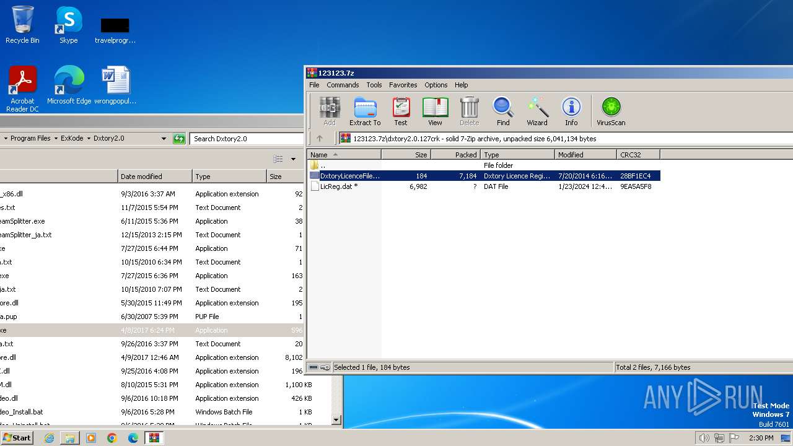Click the Edge icon in the taskbar

133,438
